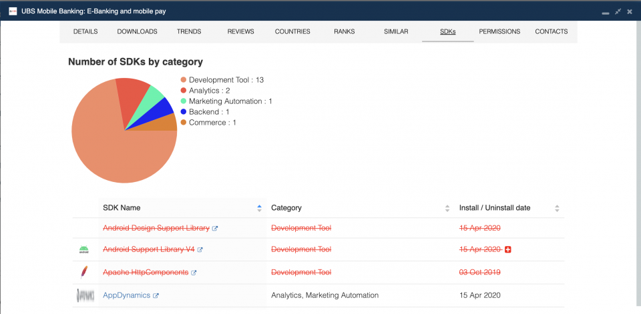The image size is (641, 314).
Task: Sort table by Category arrows
Action: point(447,208)
